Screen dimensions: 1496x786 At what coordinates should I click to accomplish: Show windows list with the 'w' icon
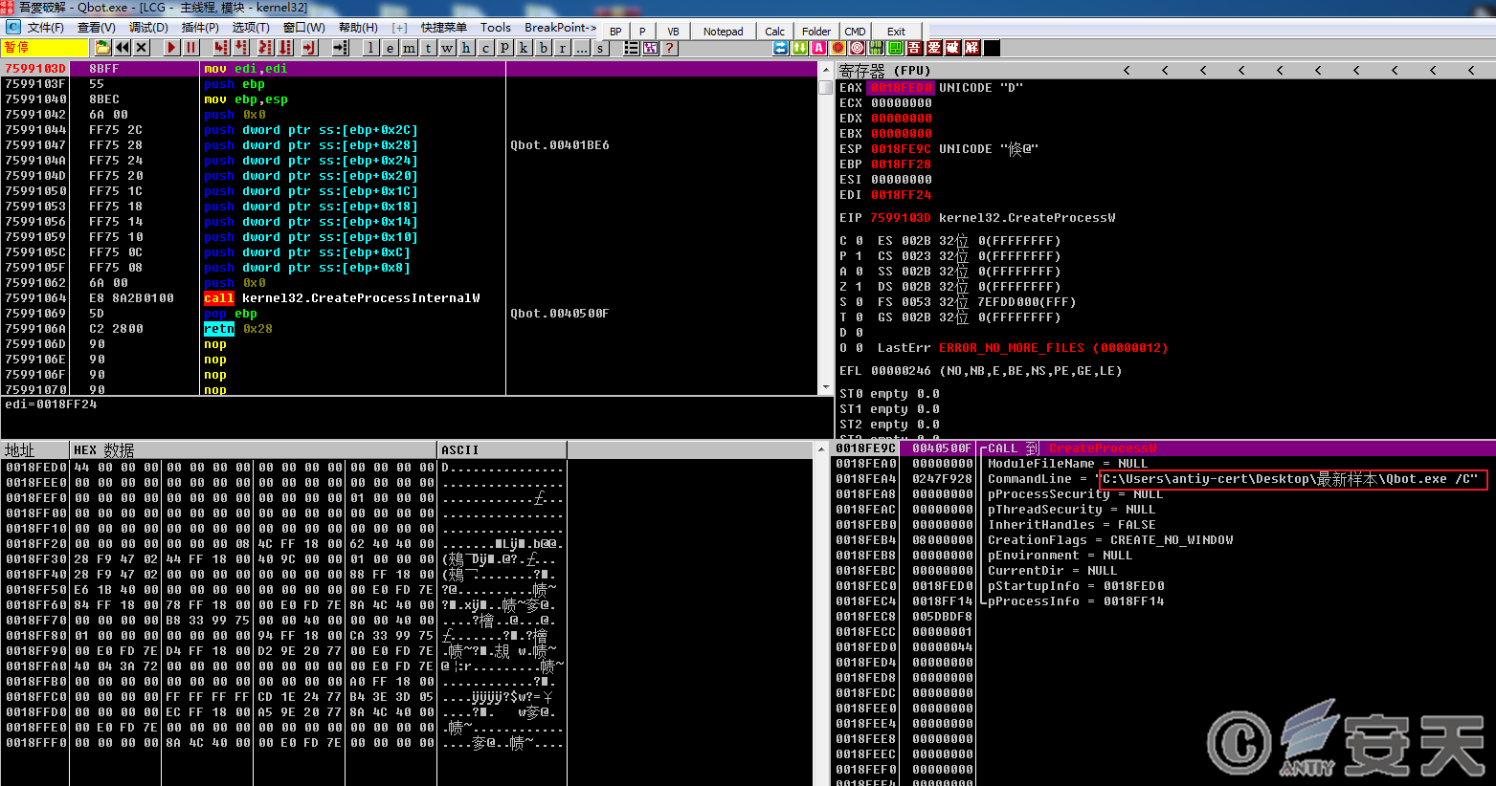448,48
